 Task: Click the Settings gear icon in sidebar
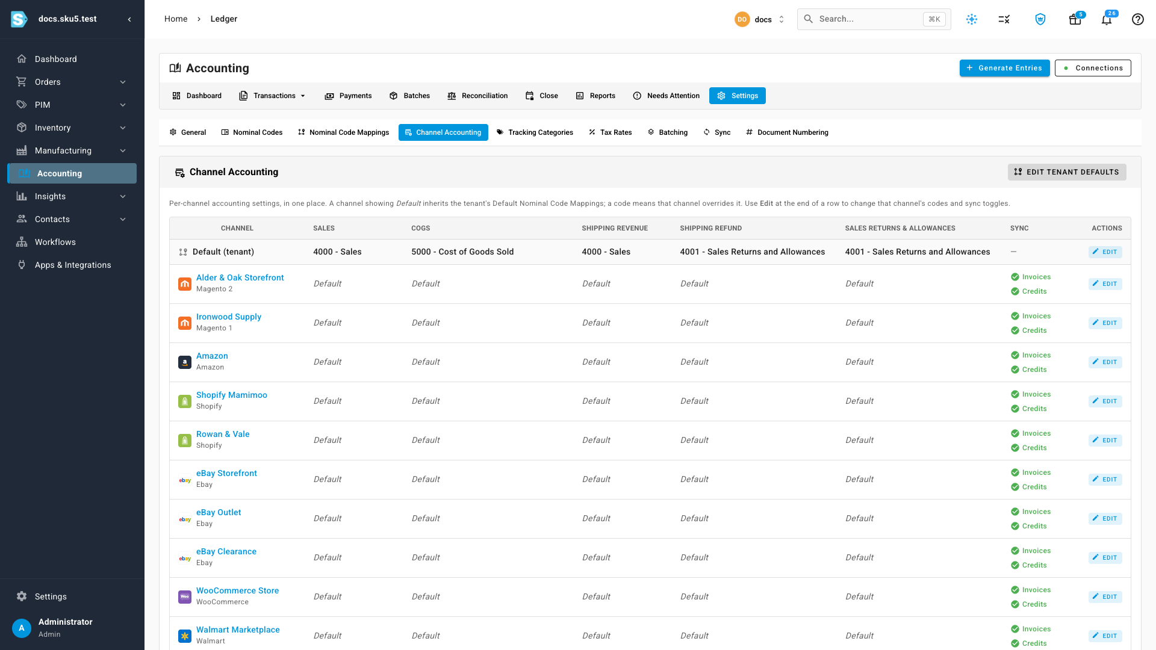[22, 596]
